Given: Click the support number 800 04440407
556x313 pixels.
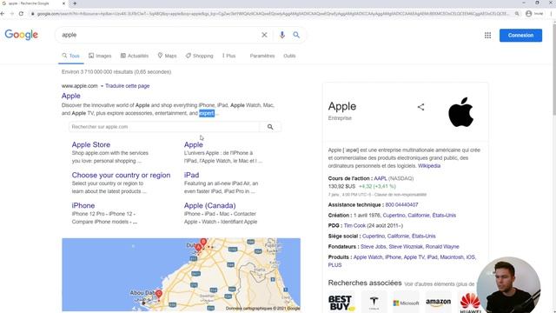Looking at the screenshot, I should 401,205.
